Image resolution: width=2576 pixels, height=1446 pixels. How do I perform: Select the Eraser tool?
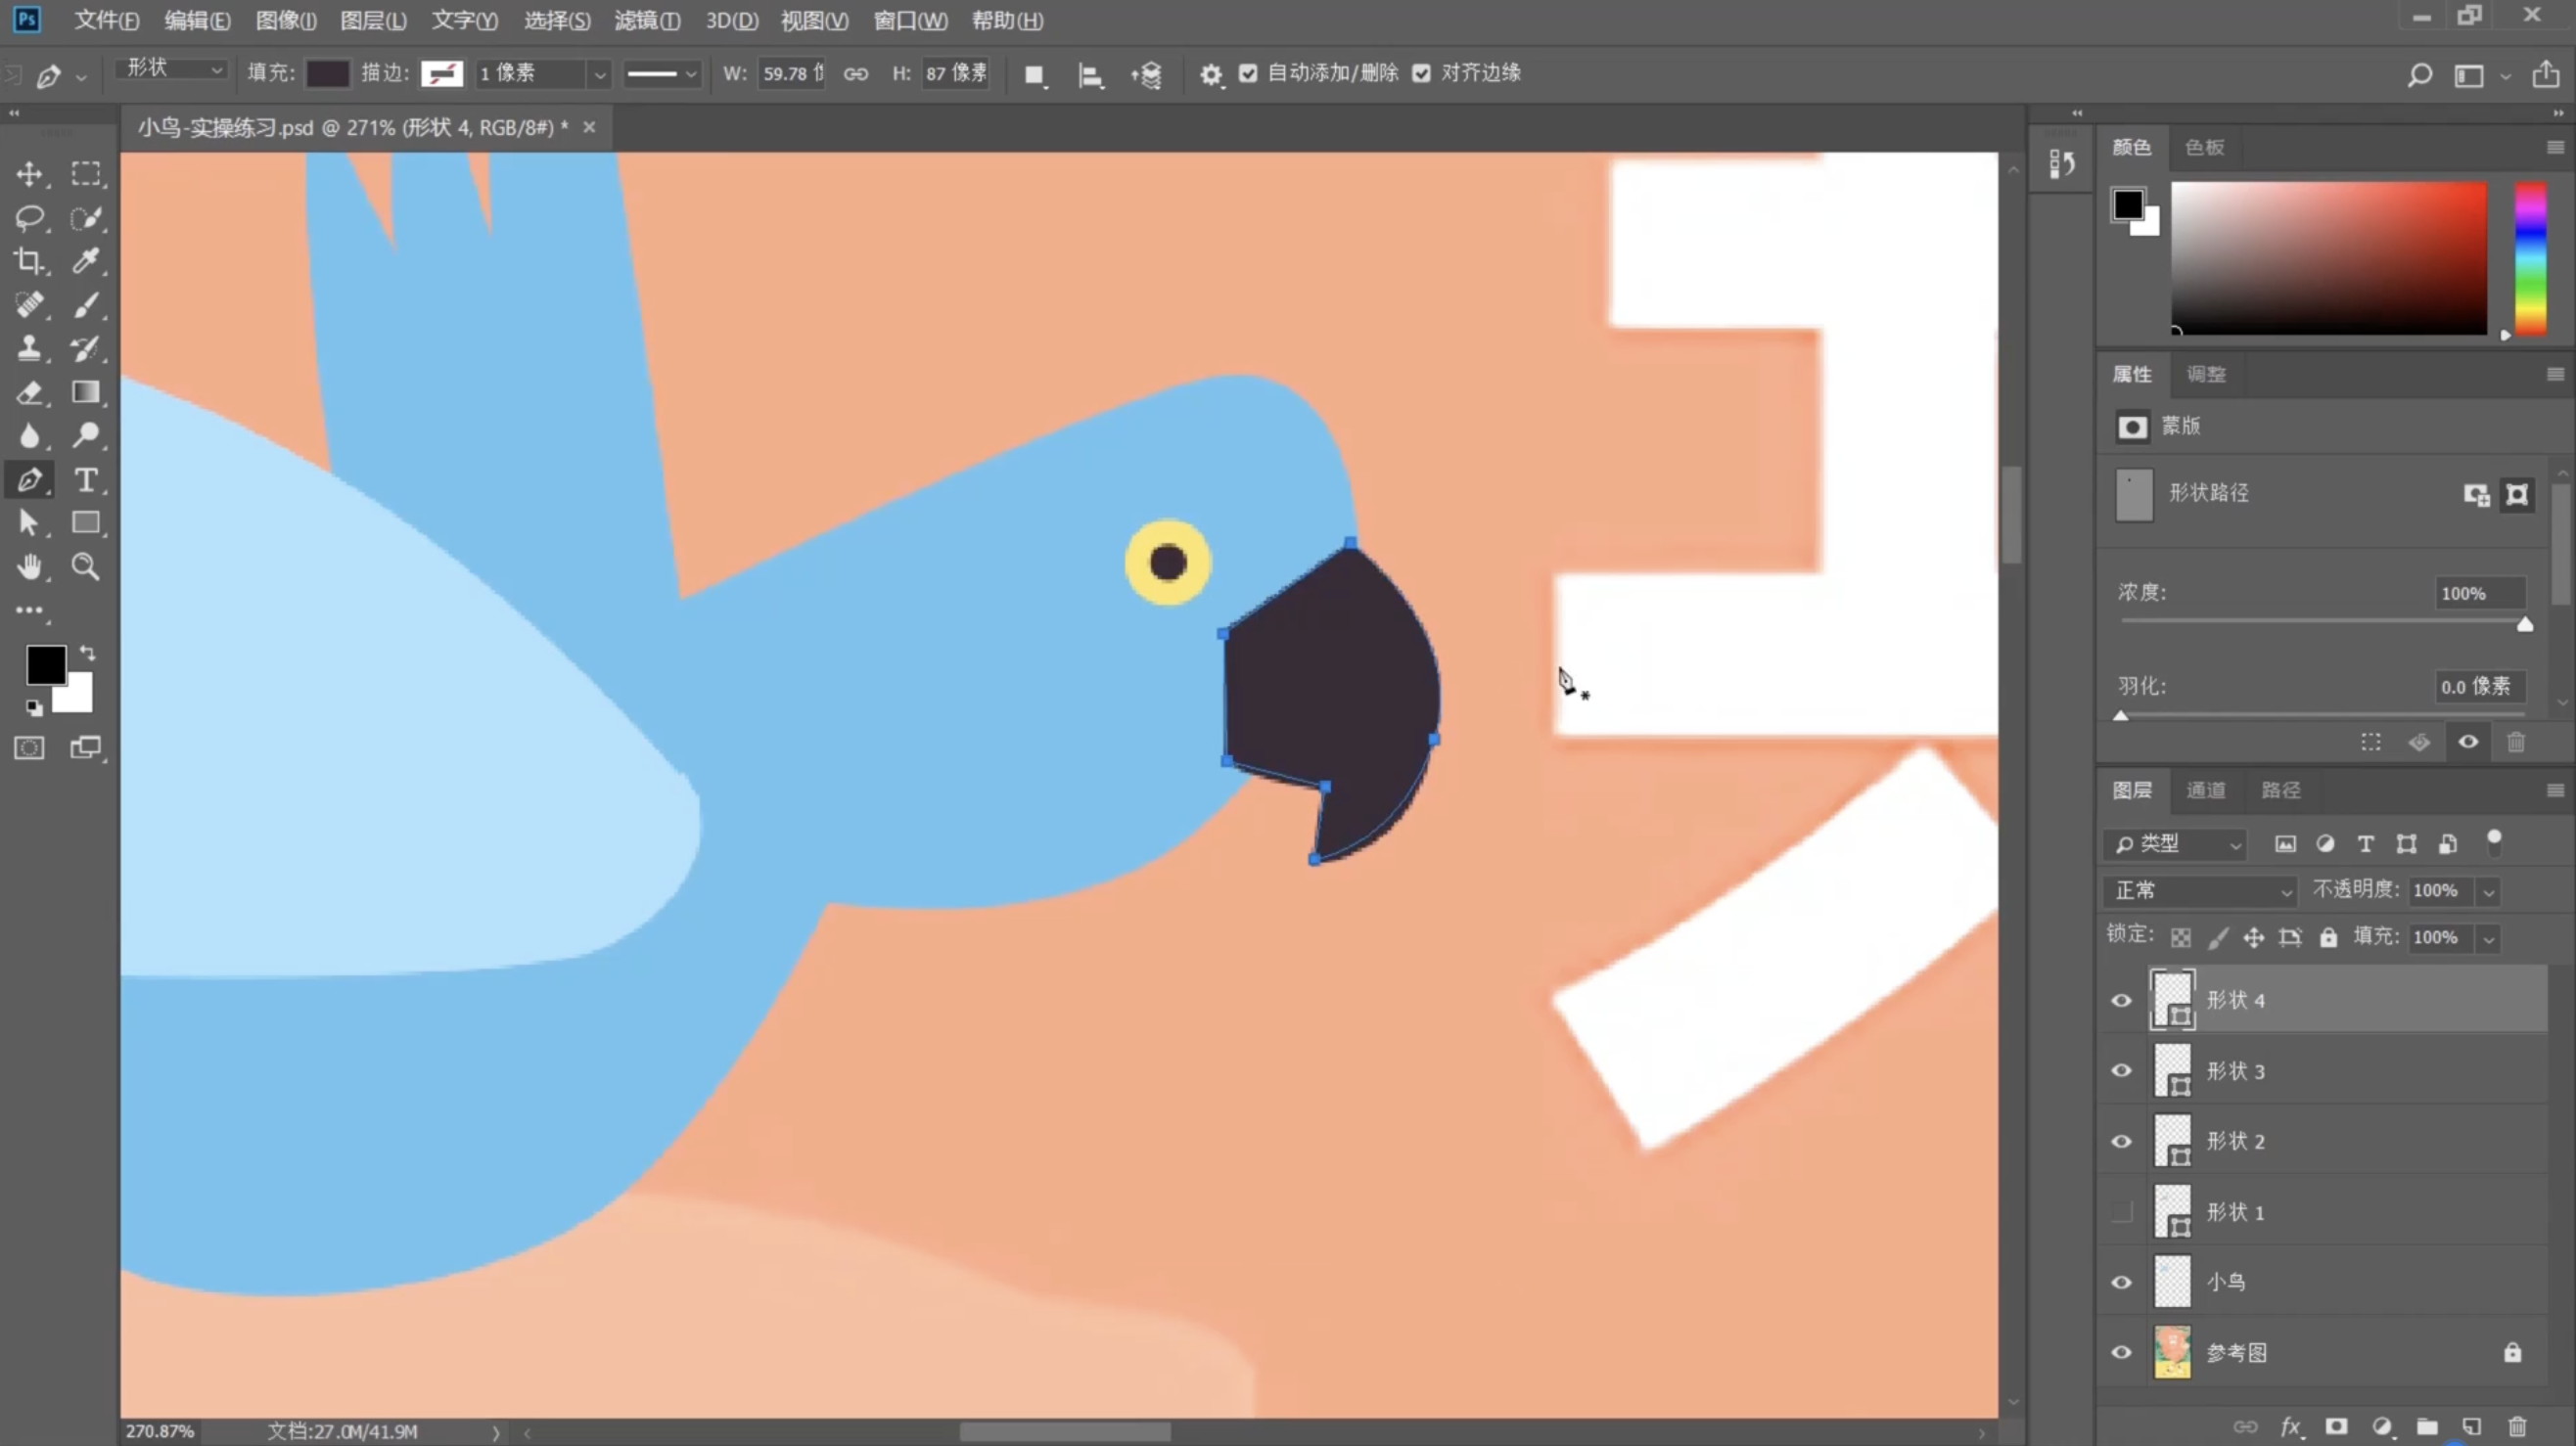29,392
